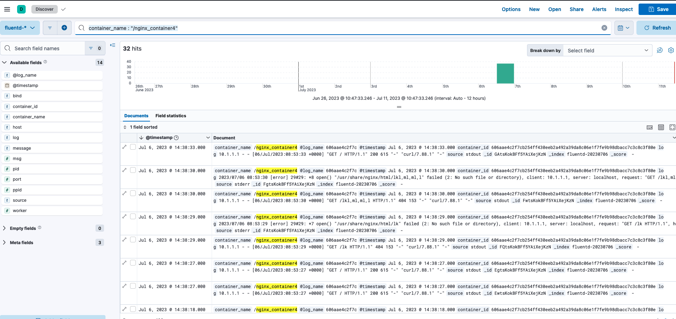
Task: Click Inspect in the top navigation
Action: coord(624,9)
